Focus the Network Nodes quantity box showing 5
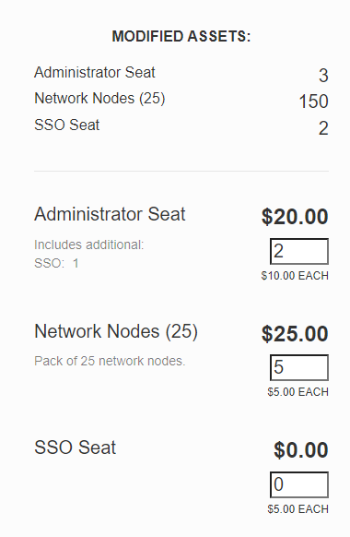This screenshot has width=350, height=537. tap(299, 367)
